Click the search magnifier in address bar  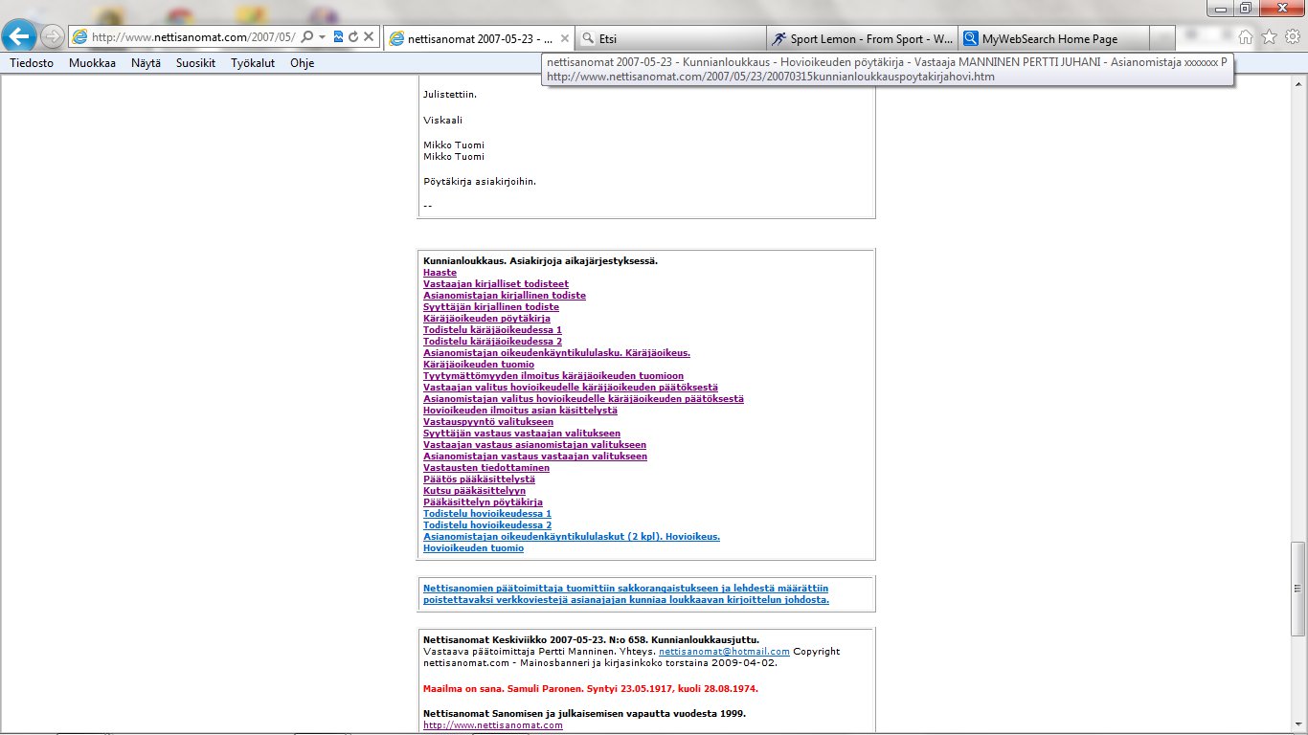(x=307, y=36)
